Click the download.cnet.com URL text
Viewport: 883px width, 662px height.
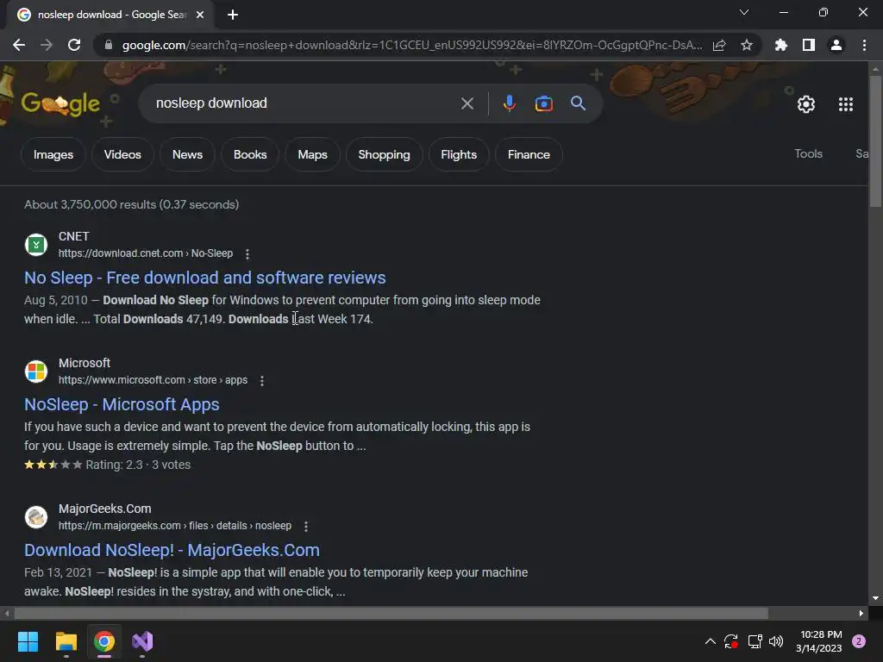point(145,253)
